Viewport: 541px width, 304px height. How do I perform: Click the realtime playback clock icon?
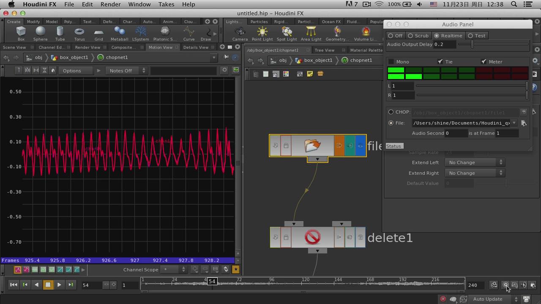pyautogui.click(x=505, y=285)
